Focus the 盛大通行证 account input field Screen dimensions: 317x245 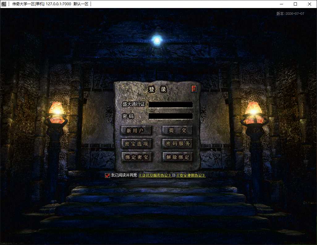coord(171,105)
